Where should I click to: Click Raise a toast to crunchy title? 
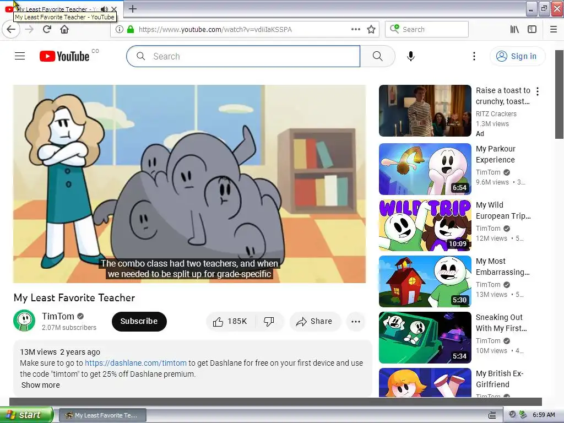click(503, 96)
